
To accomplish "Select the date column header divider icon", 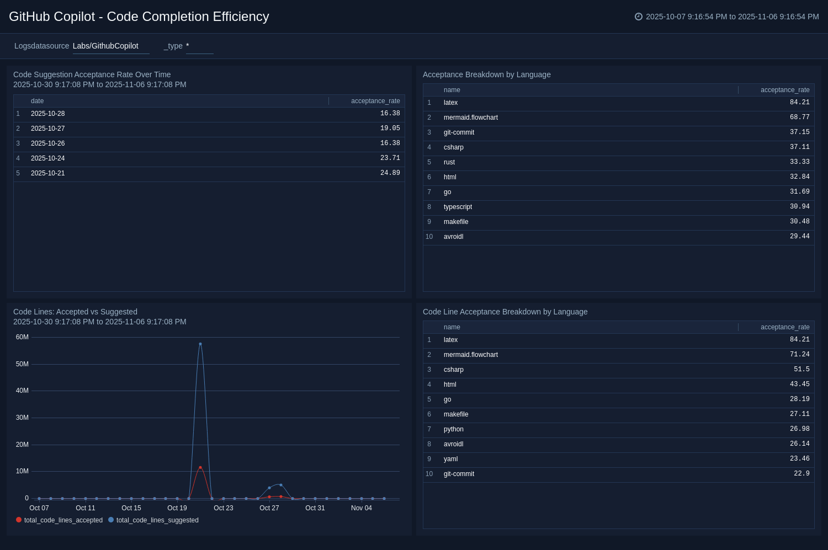I will (x=328, y=101).
